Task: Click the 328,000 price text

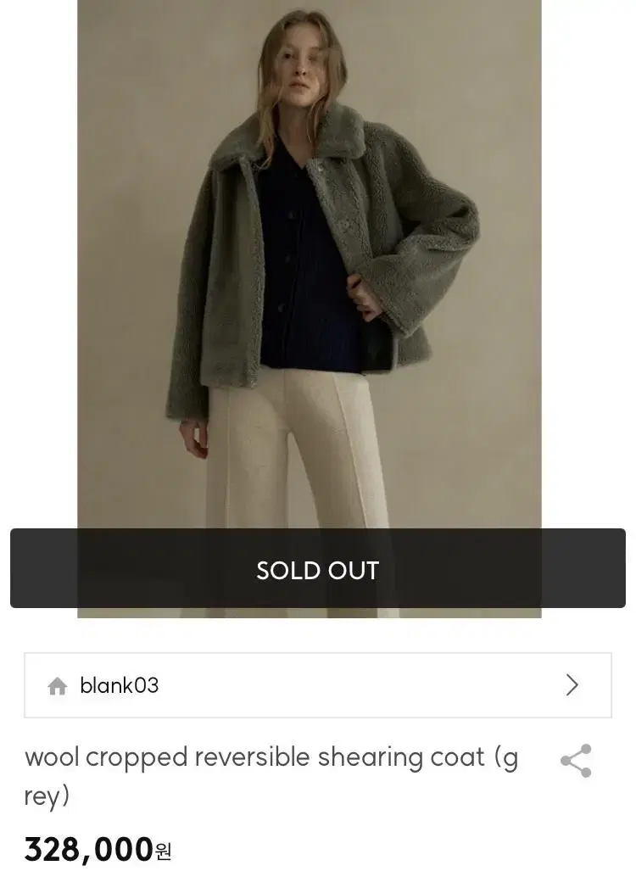Action: 89,850
